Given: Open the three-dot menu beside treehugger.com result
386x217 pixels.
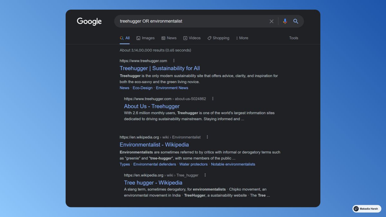Looking at the screenshot, I should (x=174, y=60).
